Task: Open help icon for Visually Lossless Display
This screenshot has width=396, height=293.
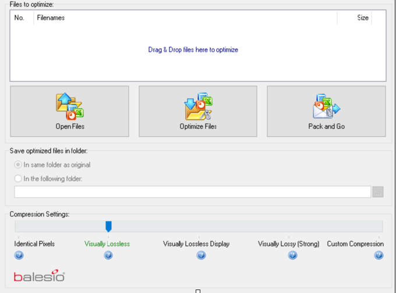Action: point(201,255)
